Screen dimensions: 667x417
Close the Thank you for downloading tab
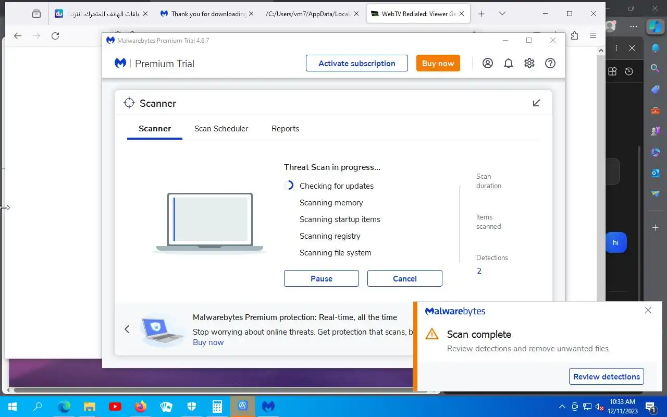(251, 14)
